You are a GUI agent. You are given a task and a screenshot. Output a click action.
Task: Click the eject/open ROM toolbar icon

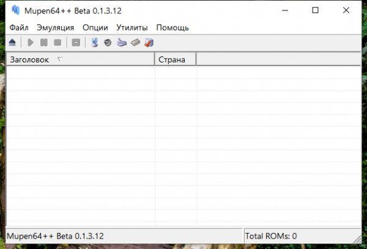click(x=12, y=43)
